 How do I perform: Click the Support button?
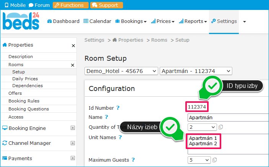[106, 5]
